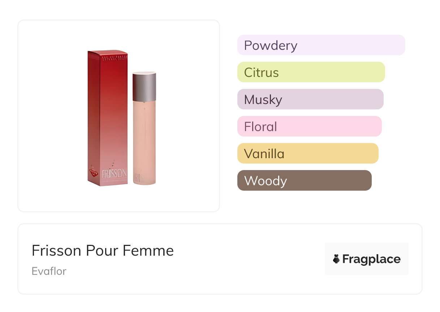Click the Frisson logo on the box
Image resolution: width=440 pixels, height=312 pixels.
[x=115, y=173]
